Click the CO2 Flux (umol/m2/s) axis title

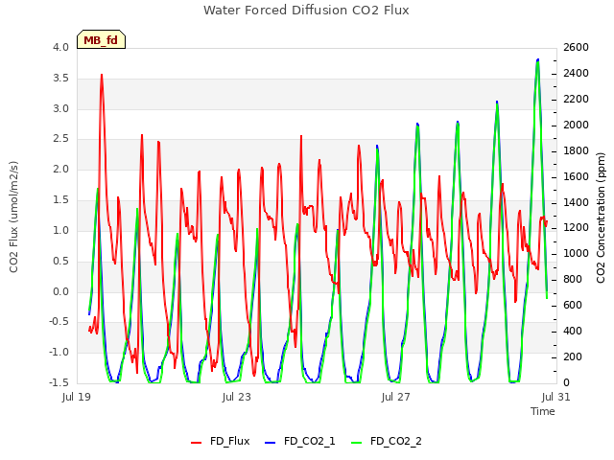click(13, 217)
